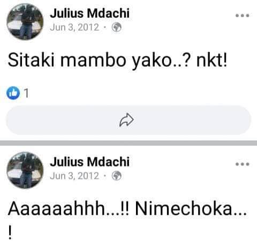Image resolution: width=257 pixels, height=243 pixels.
Task: Open post text 'Sitaki mambo yako..? nkt!'
Action: click(118, 61)
